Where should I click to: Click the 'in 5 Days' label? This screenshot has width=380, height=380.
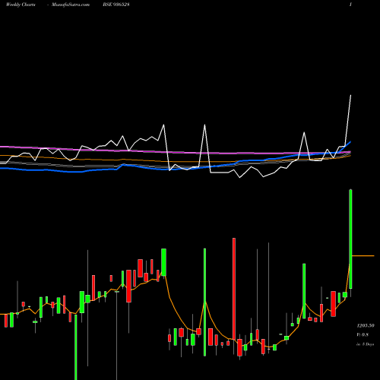coord(366,344)
